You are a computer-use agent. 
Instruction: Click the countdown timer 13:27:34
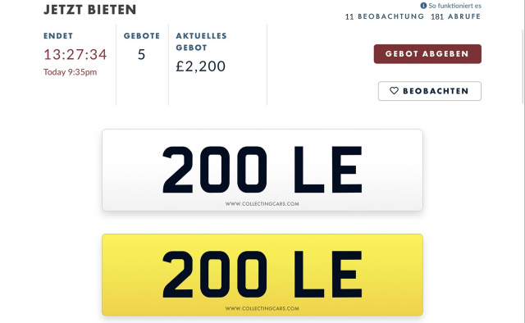75,54
